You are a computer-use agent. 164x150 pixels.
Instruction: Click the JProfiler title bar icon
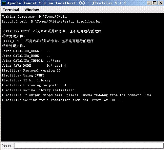point(4,3)
